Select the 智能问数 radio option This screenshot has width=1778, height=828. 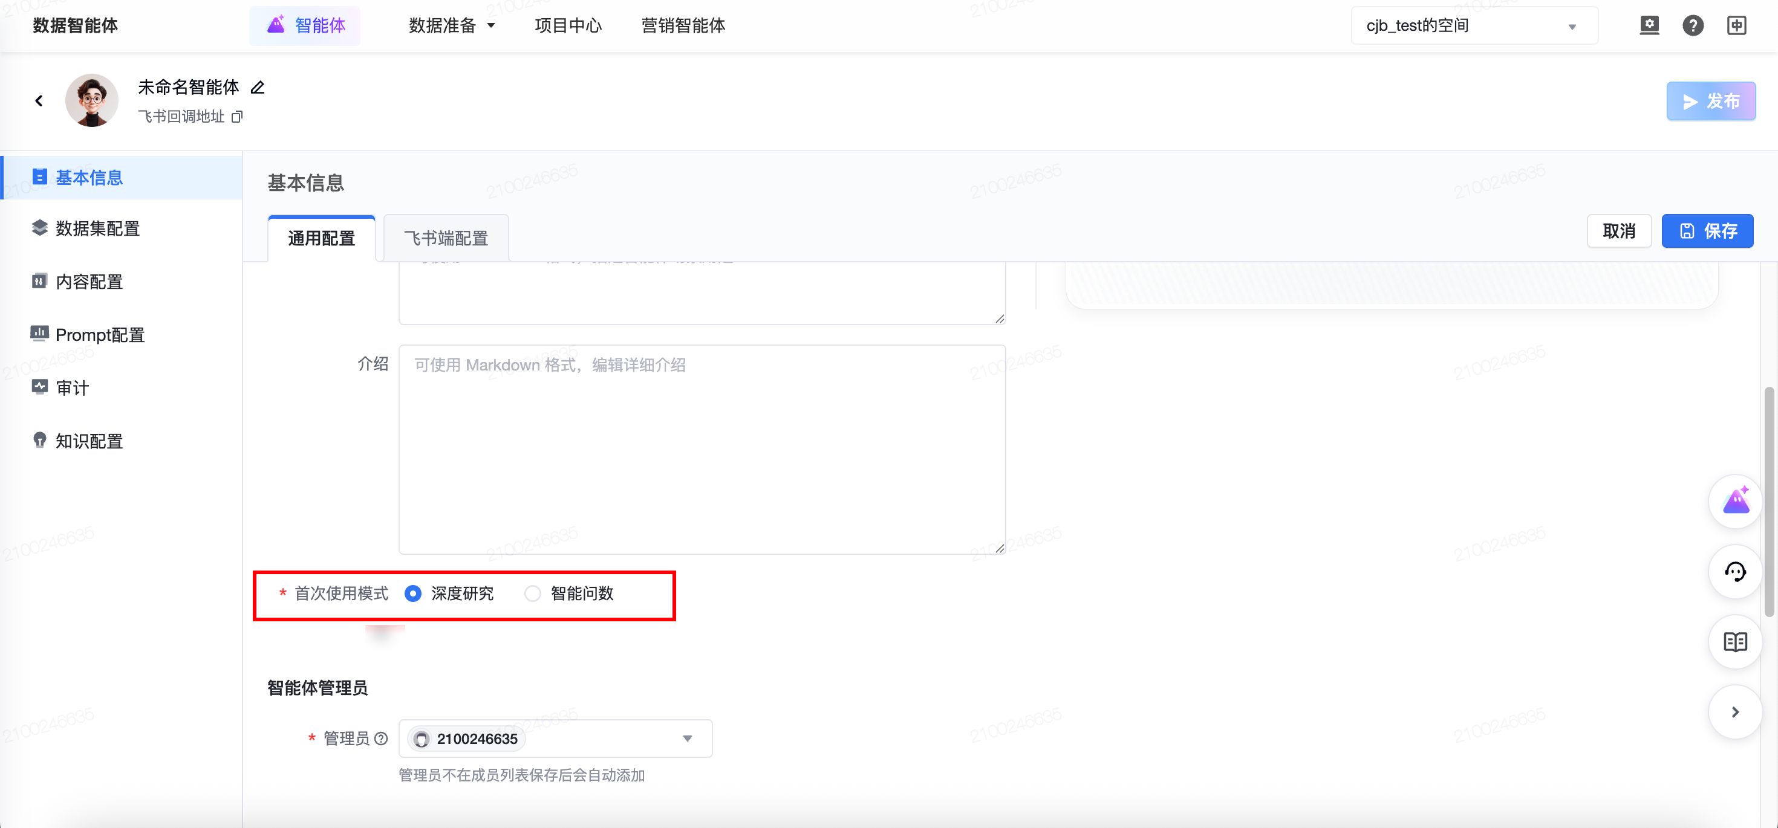tap(532, 594)
